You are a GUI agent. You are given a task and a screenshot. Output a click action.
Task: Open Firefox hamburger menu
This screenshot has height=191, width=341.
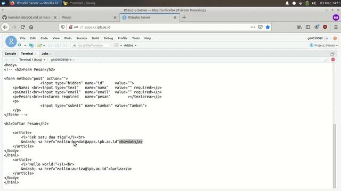(336, 27)
